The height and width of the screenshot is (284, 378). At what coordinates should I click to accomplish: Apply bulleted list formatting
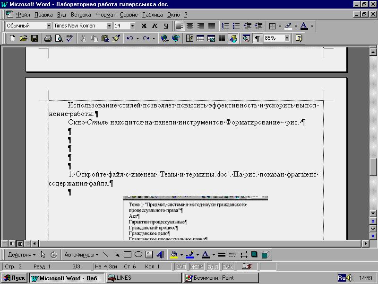tap(236, 26)
